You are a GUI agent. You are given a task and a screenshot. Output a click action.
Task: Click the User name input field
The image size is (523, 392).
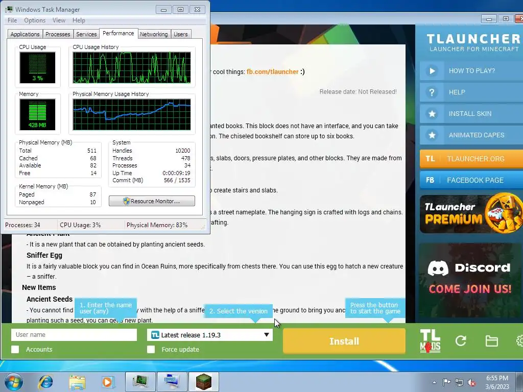[74, 335]
